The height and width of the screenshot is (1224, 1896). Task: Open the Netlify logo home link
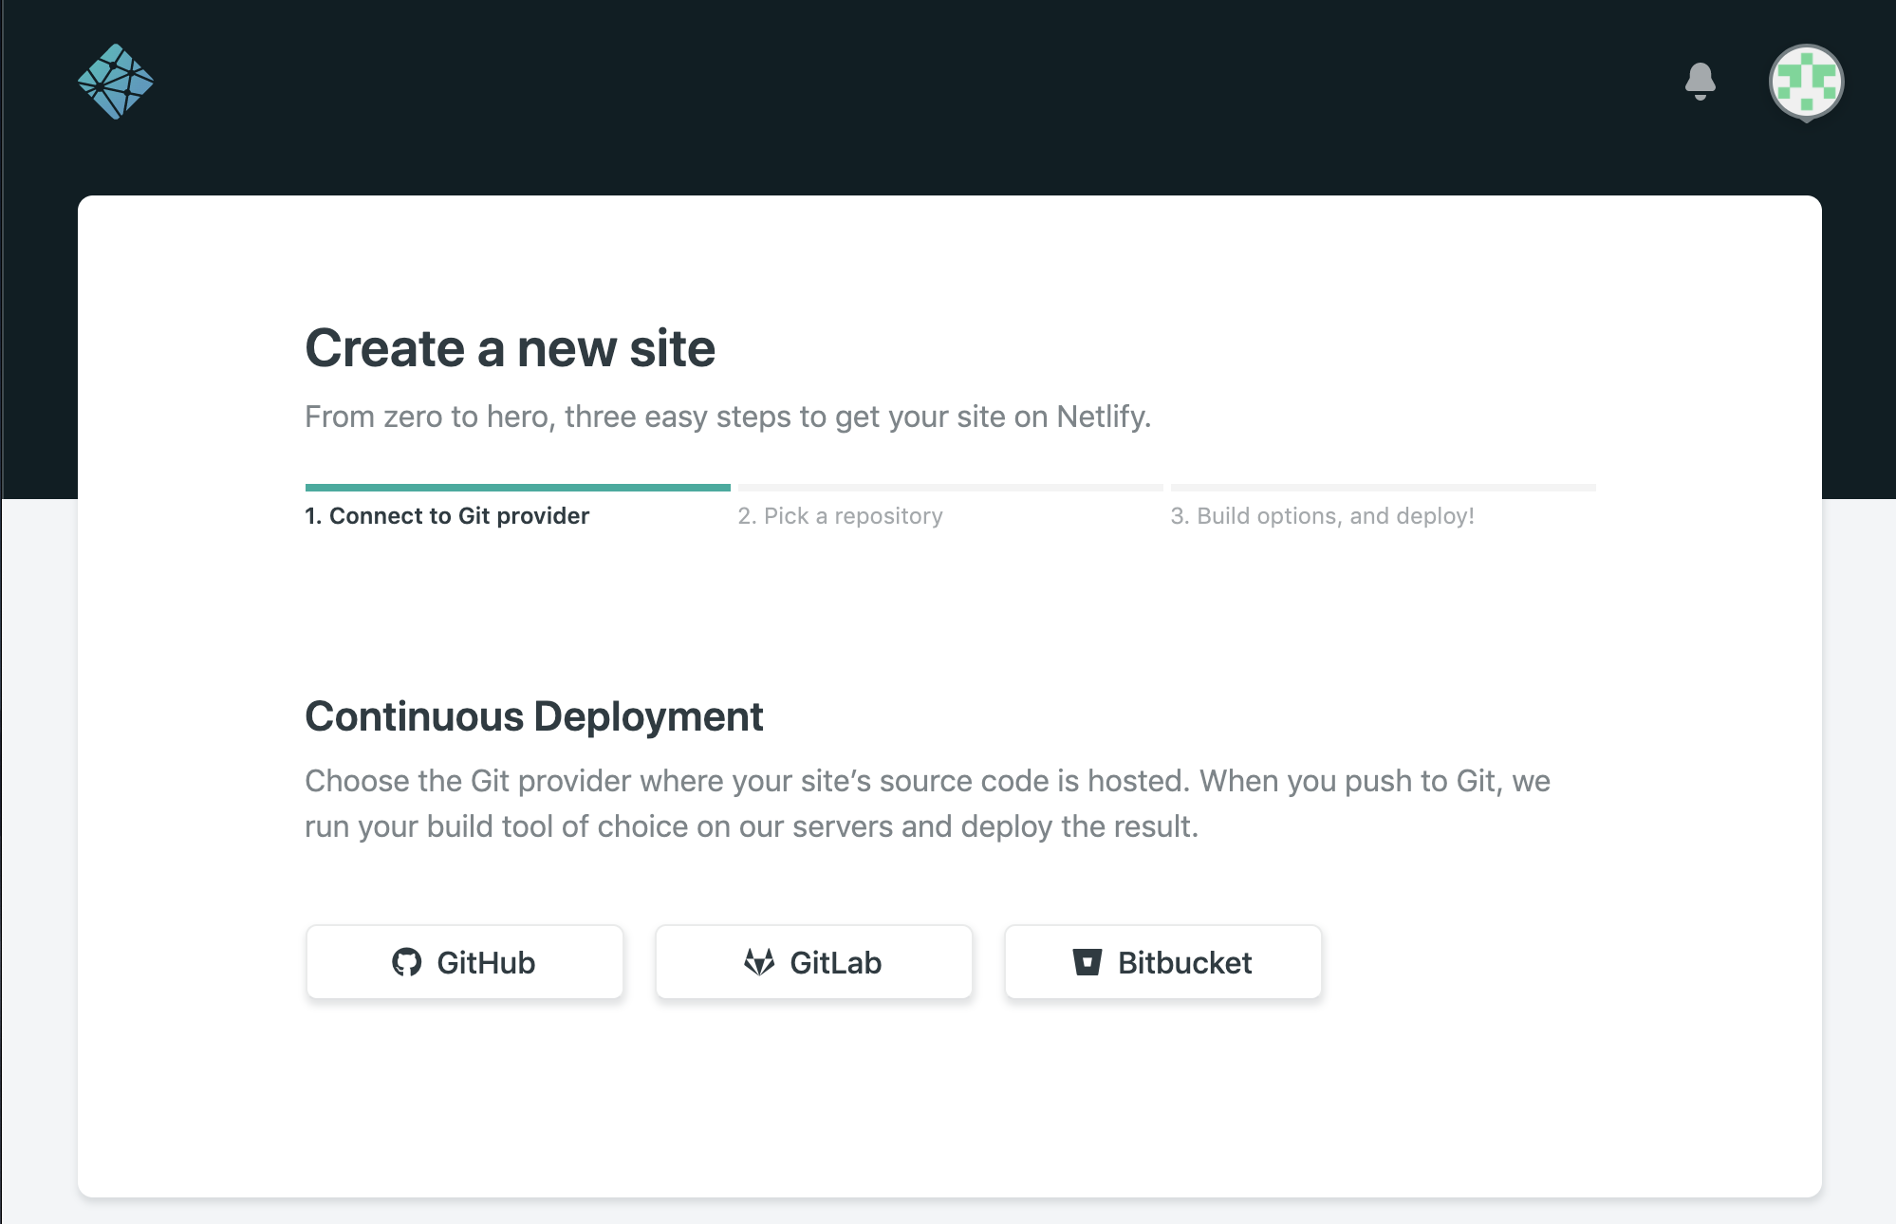click(116, 82)
